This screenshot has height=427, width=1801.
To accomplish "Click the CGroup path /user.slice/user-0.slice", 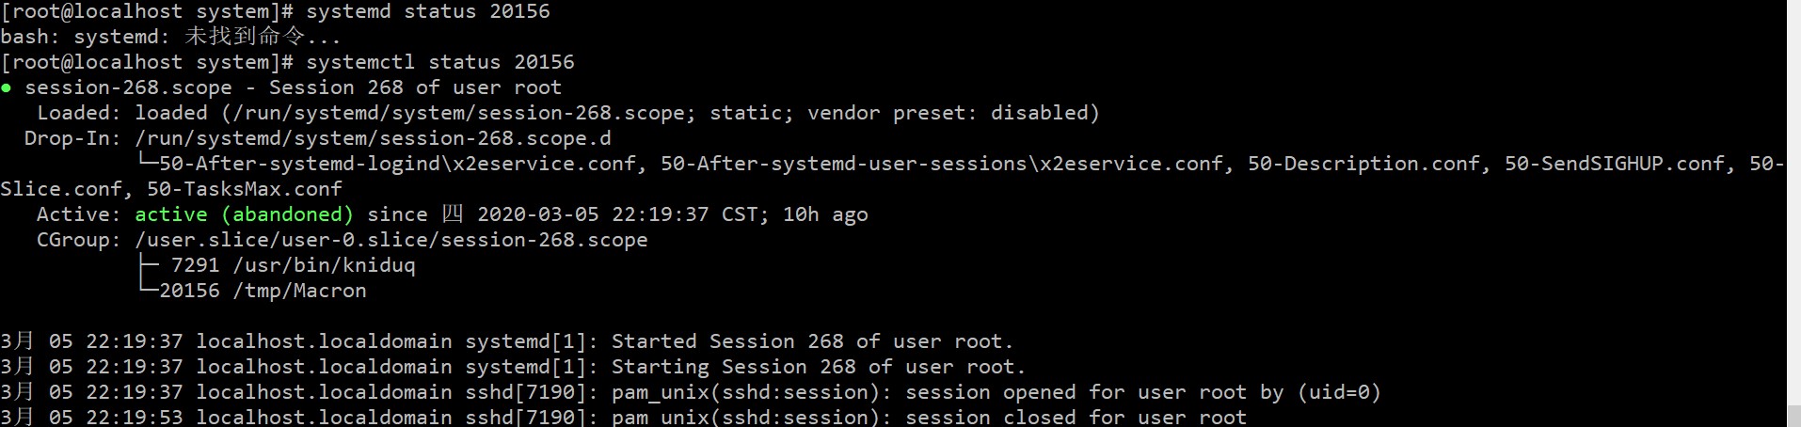I will point(390,240).
